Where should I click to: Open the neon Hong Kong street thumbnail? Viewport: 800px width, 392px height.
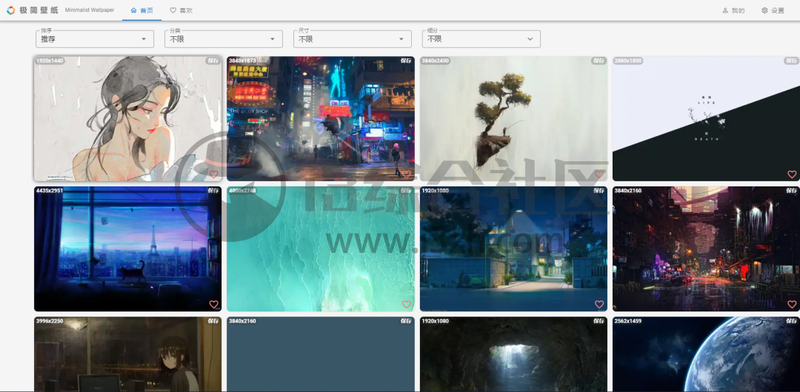(321, 118)
